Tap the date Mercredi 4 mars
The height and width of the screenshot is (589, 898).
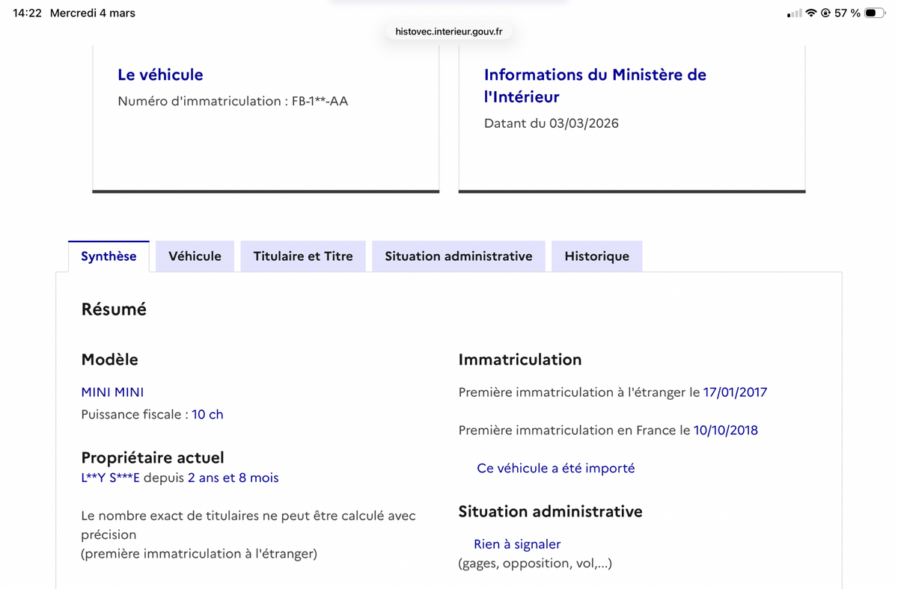93,13
